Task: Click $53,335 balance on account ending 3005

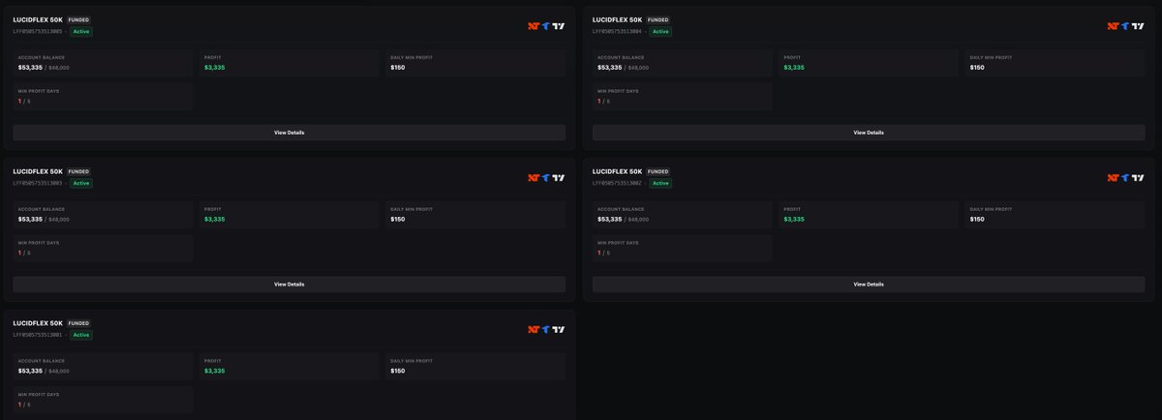Action: [x=30, y=68]
